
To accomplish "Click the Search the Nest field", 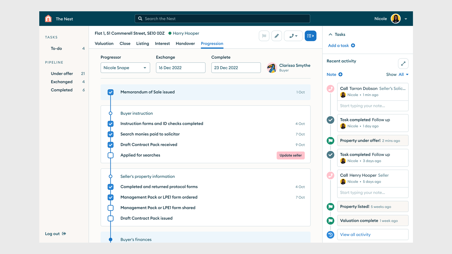I will pos(222,19).
